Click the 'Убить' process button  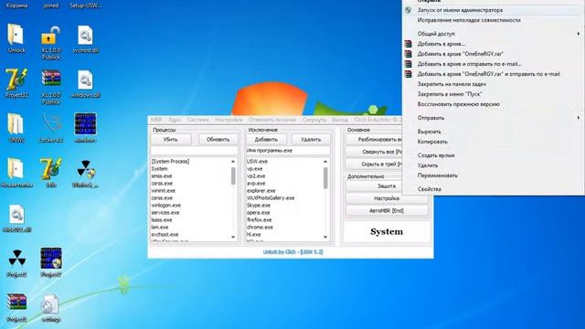(x=171, y=140)
